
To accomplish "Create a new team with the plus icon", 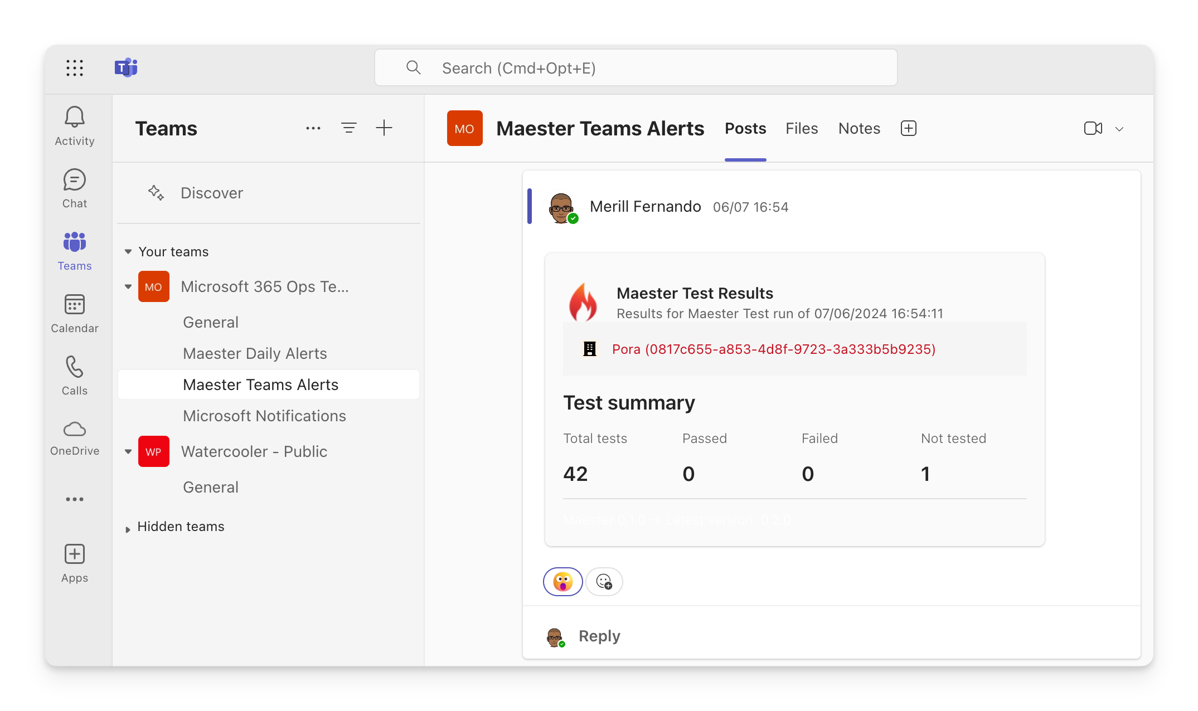I will [384, 128].
